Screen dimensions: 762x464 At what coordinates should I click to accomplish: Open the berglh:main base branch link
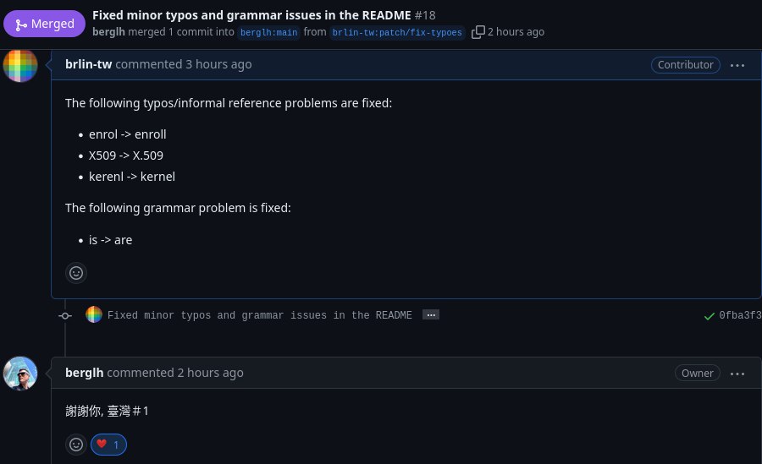click(268, 32)
